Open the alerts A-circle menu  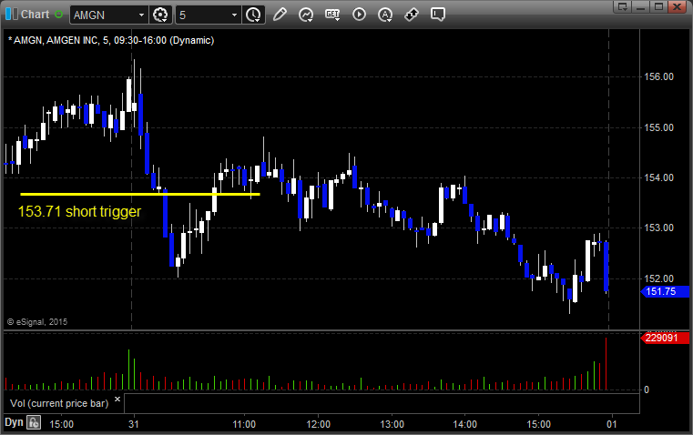[x=385, y=15]
